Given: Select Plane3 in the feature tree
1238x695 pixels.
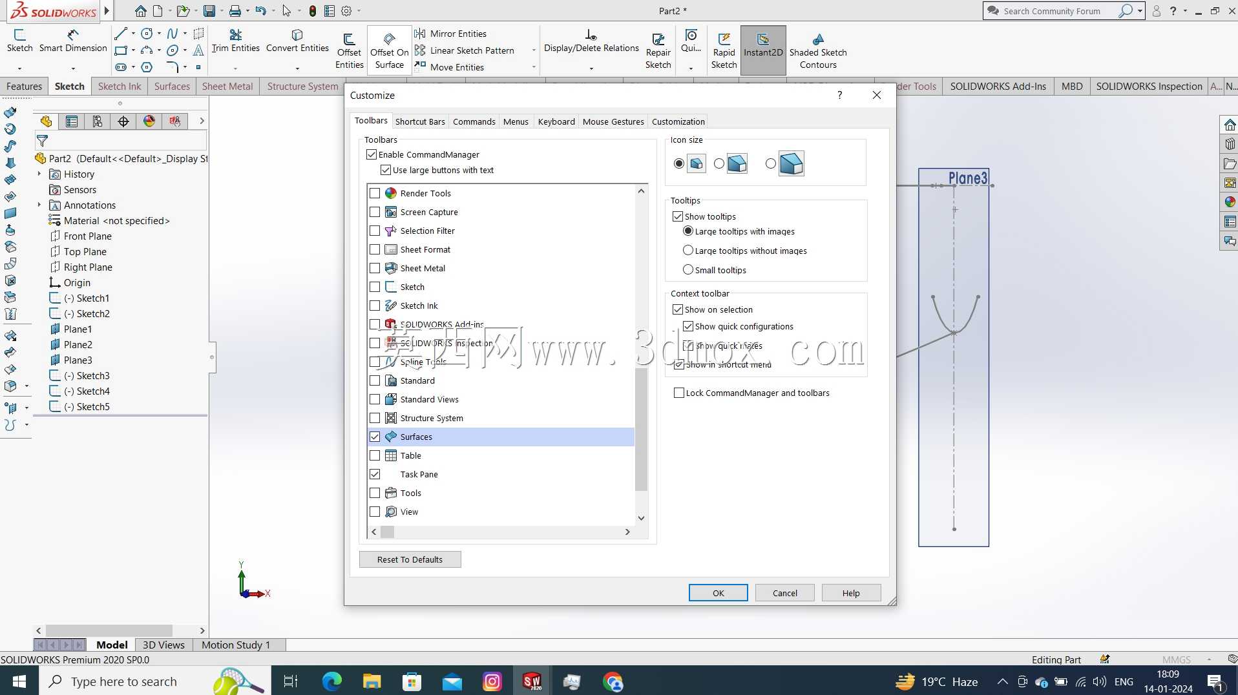Looking at the screenshot, I should pyautogui.click(x=78, y=360).
